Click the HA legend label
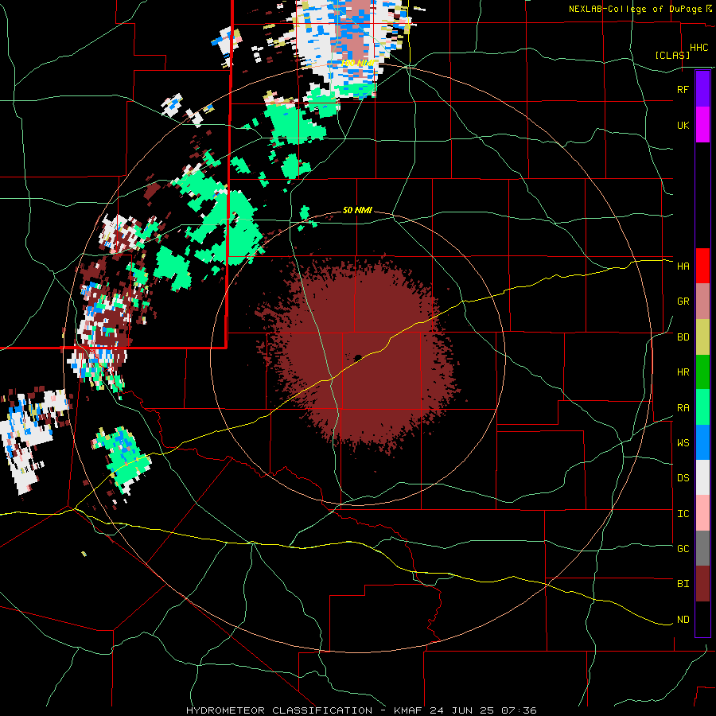Image resolution: width=716 pixels, height=716 pixels. point(683,267)
